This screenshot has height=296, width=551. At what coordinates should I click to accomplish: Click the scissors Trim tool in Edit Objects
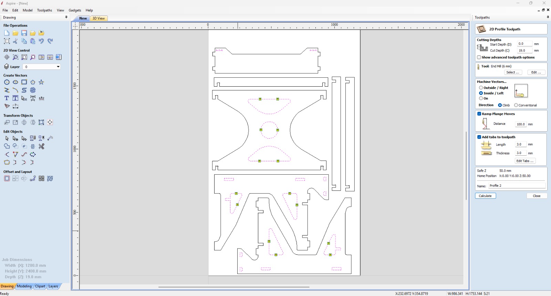[41, 146]
